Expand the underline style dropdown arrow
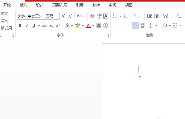 click(39, 26)
